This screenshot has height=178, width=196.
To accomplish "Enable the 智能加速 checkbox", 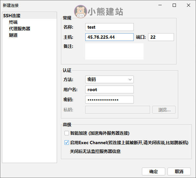I will [x=67, y=133].
